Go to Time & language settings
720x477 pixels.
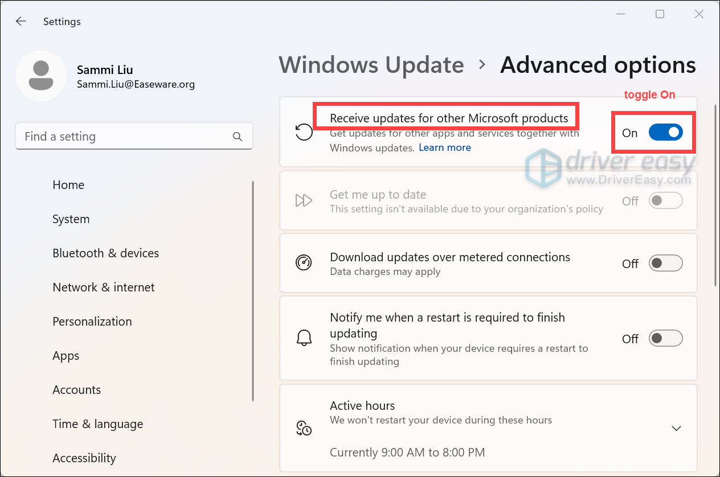pyautogui.click(x=98, y=424)
